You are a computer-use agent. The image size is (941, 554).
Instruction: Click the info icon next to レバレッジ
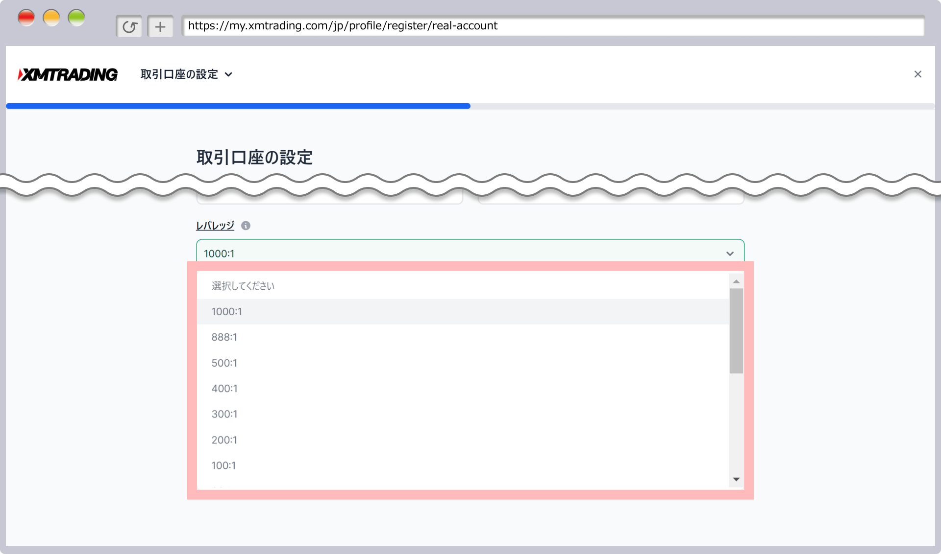coord(246,226)
